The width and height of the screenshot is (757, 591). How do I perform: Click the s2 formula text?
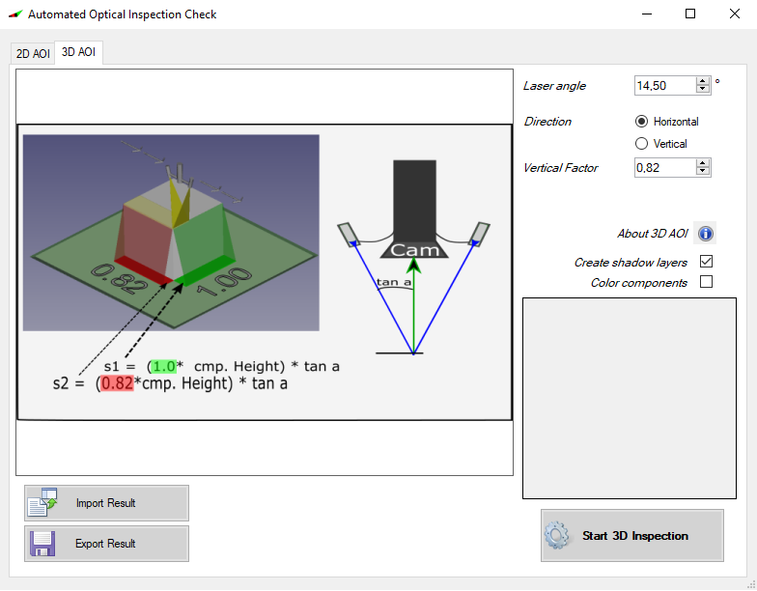[170, 383]
